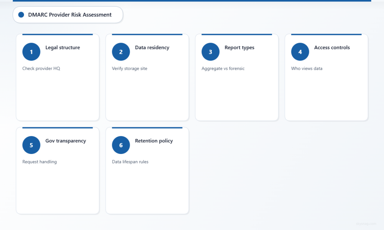The width and height of the screenshot is (384, 230).
Task: Select the Report types heading
Action: pyautogui.click(x=240, y=48)
